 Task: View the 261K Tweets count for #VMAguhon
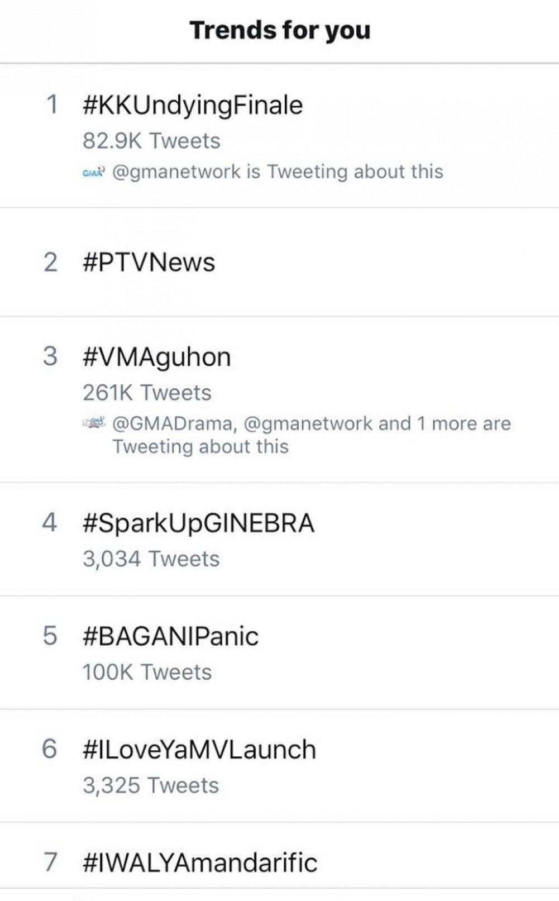click(147, 393)
